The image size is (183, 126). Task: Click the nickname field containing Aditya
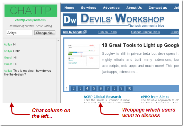[x=19, y=33]
